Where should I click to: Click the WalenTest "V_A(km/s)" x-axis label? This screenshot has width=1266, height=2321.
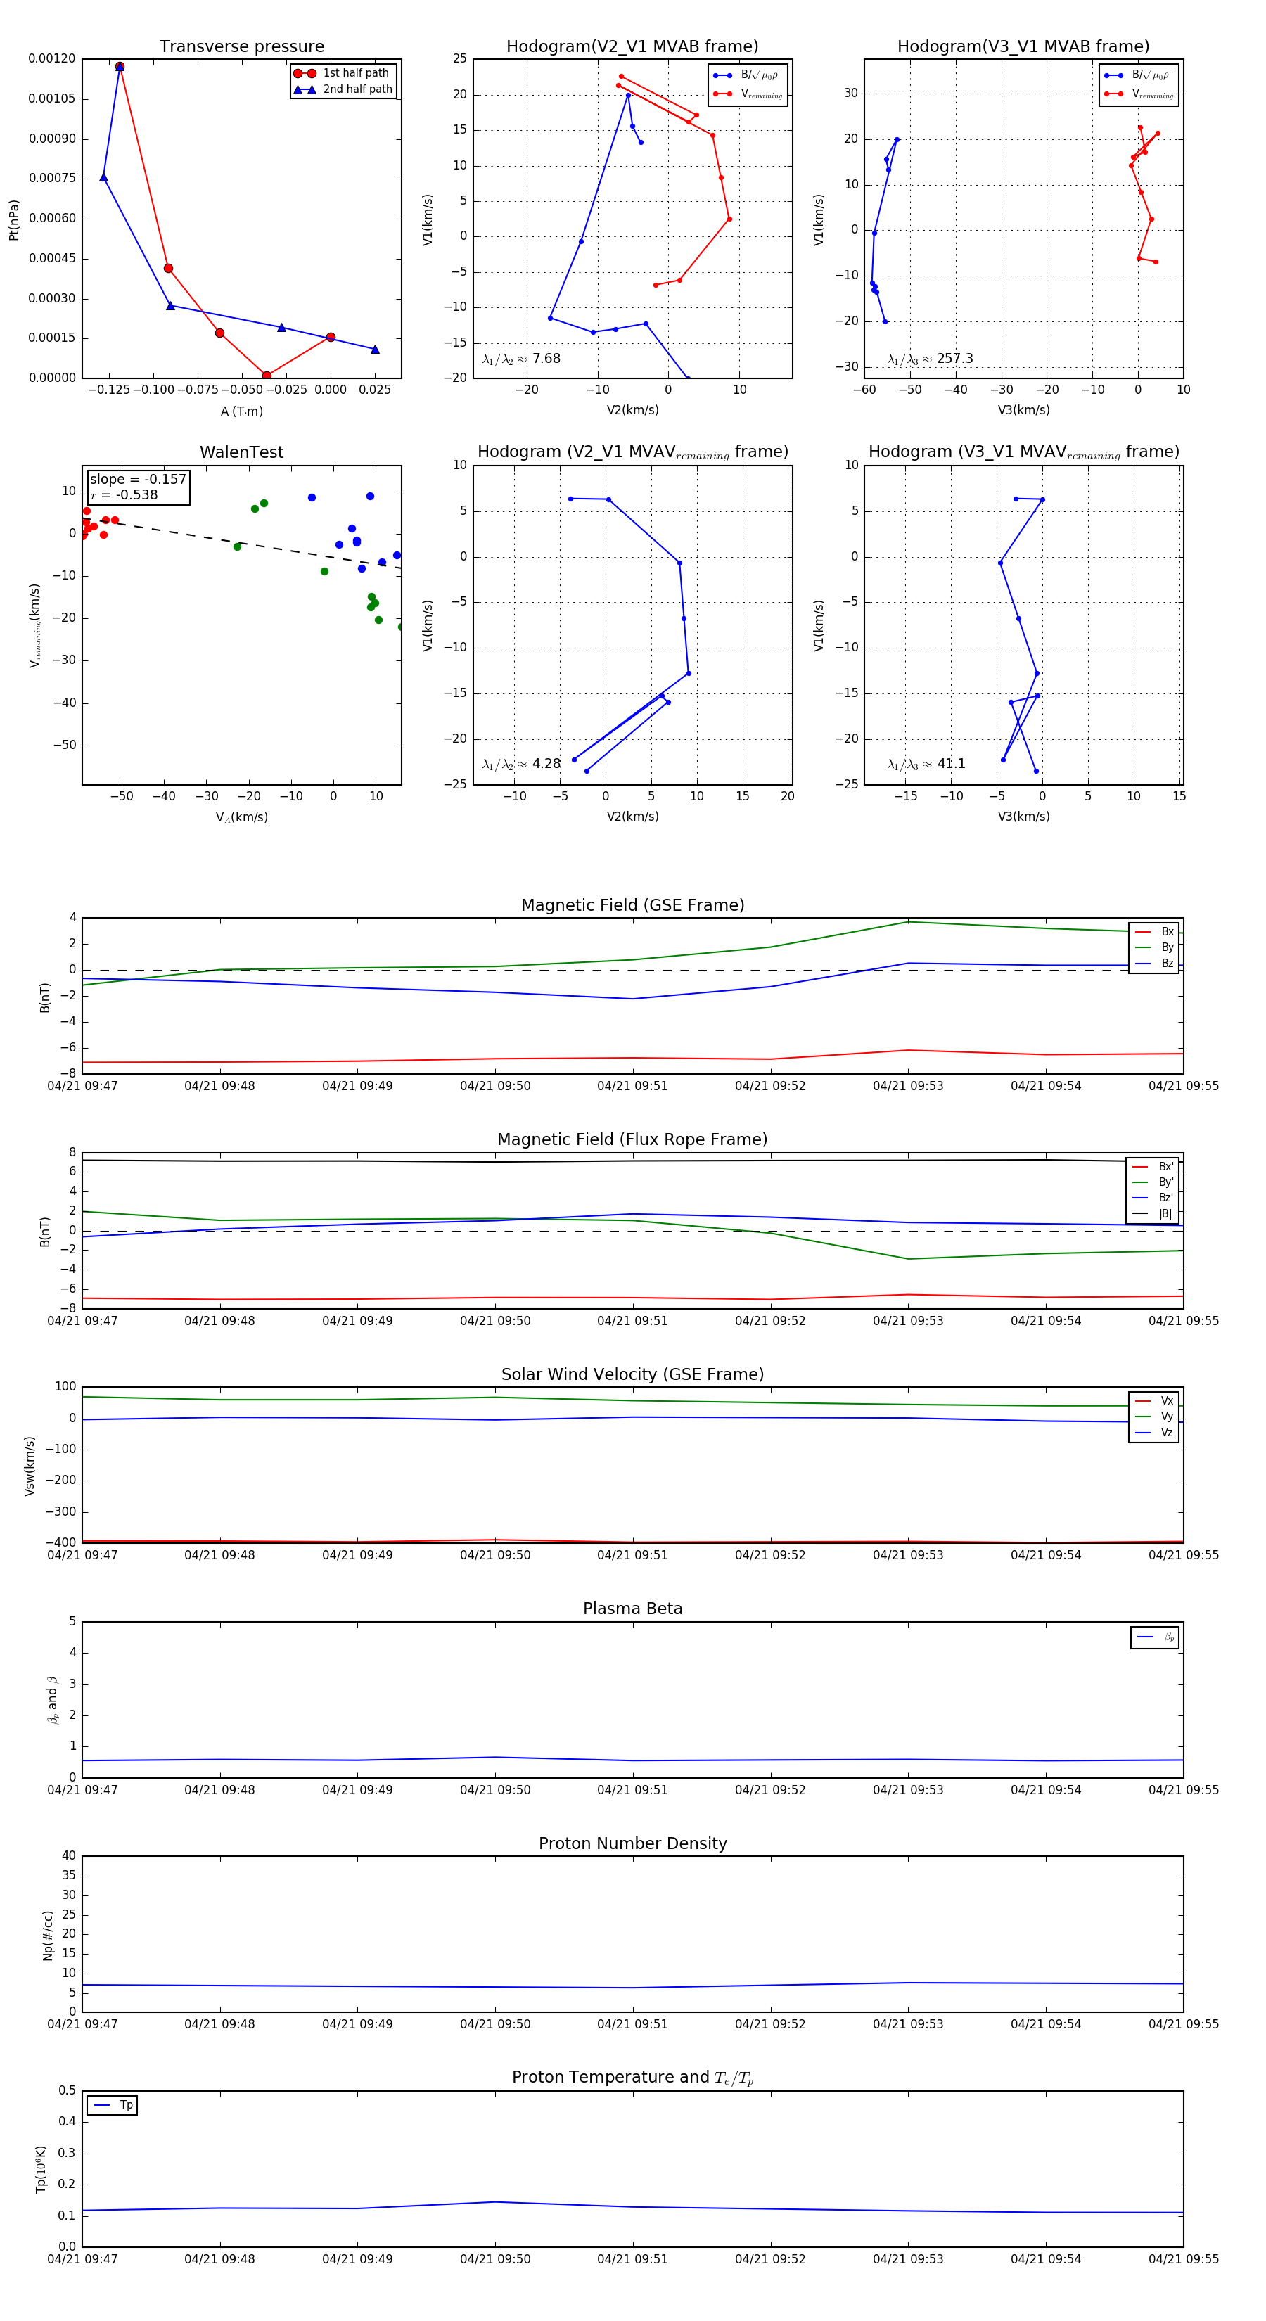tap(241, 817)
